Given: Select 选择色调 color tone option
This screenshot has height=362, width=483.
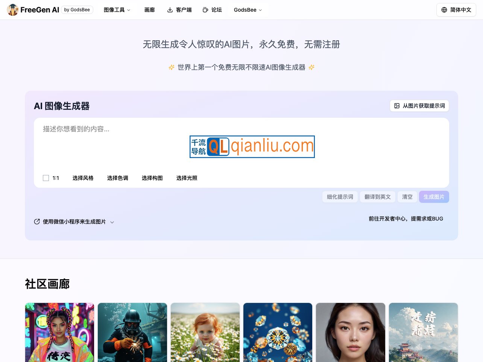Looking at the screenshot, I should point(117,178).
